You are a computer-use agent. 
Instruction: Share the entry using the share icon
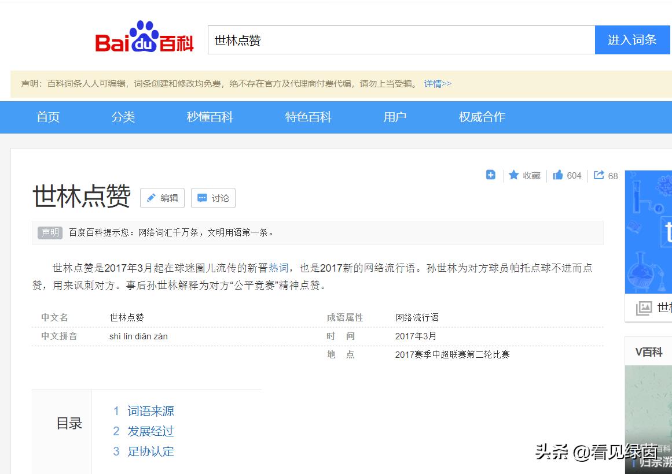tap(599, 175)
